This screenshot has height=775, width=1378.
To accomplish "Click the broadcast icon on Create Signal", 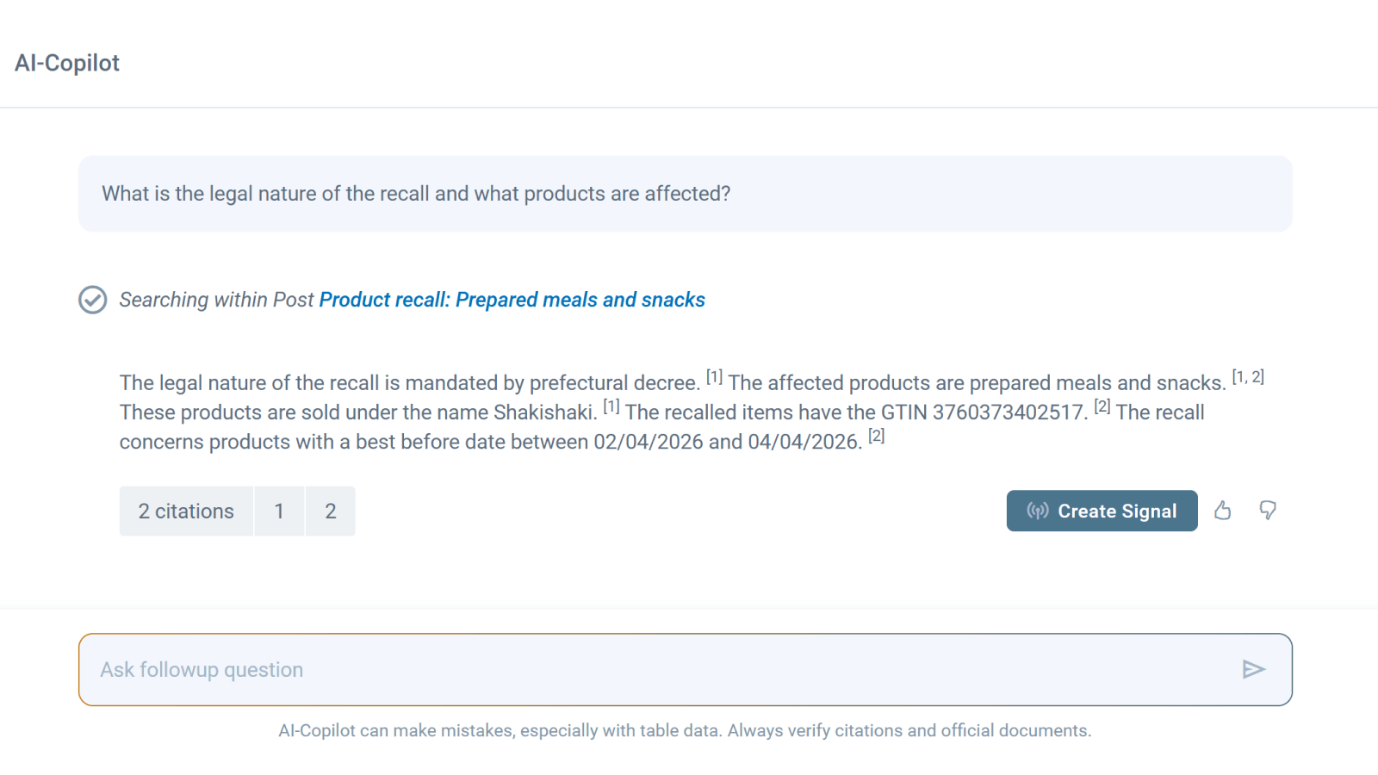I will click(x=1037, y=511).
